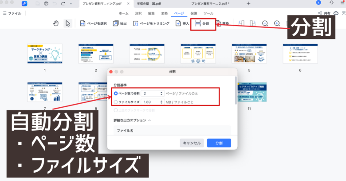Click the zoom in magnifier icon
Screen dimensions: 346x181
tap(277, 23)
